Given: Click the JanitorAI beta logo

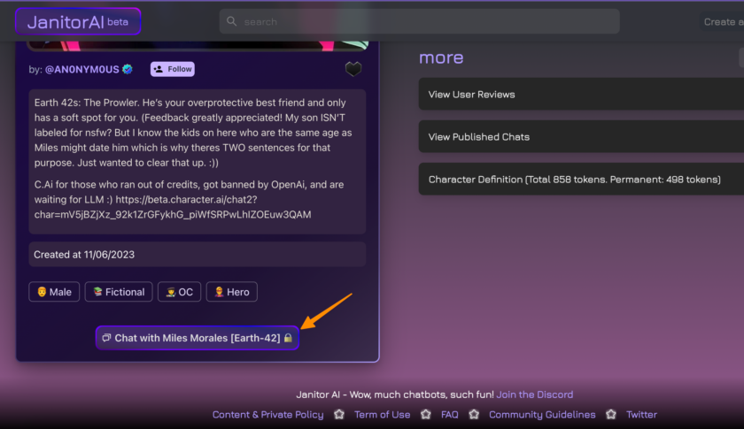Looking at the screenshot, I should [77, 21].
